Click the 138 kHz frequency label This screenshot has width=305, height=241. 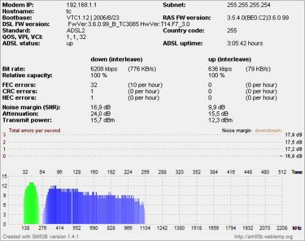(26, 228)
